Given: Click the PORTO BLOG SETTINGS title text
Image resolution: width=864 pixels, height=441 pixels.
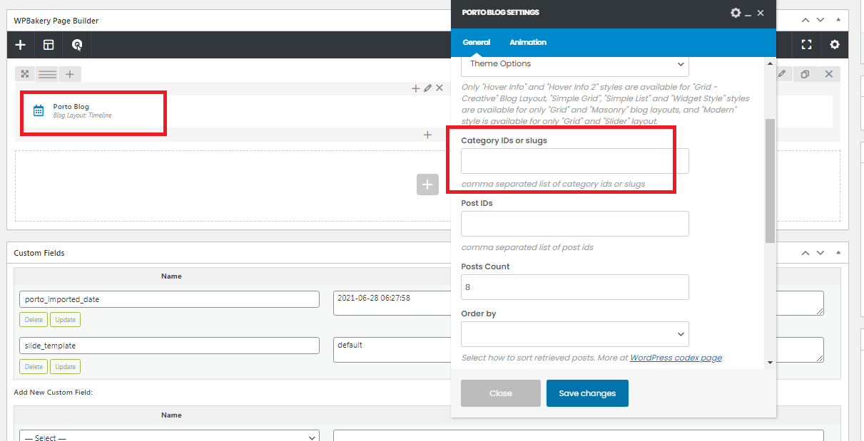Looking at the screenshot, I should (x=501, y=13).
